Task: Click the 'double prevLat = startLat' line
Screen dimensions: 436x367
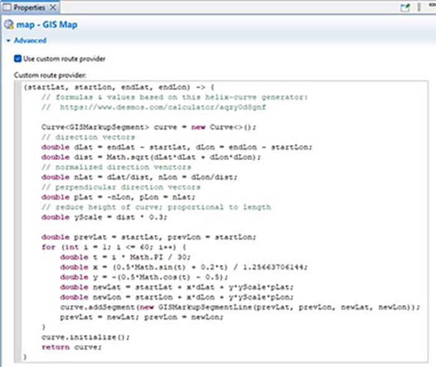Action: tap(148, 237)
